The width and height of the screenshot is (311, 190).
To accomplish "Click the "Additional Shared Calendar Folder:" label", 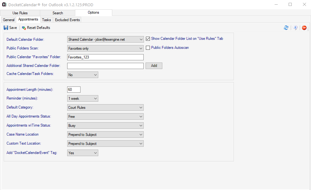I will pyautogui.click(x=33, y=66).
